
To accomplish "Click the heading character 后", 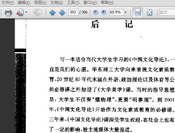I will [x=95, y=24].
